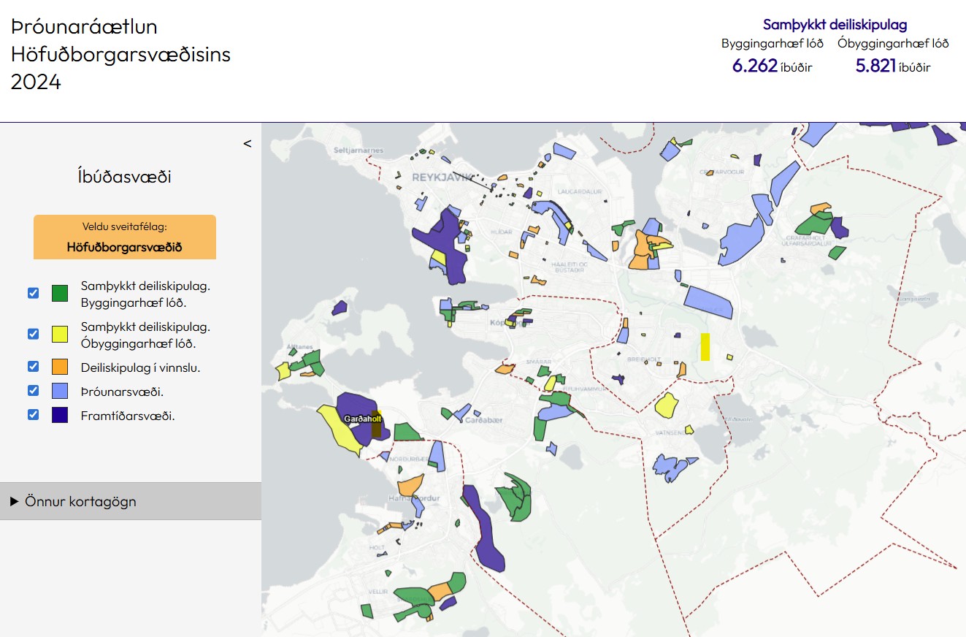This screenshot has height=637, width=966.
Task: Uncheck the Óbyggingarhæf lóð layer checkbox
Action: point(33,334)
